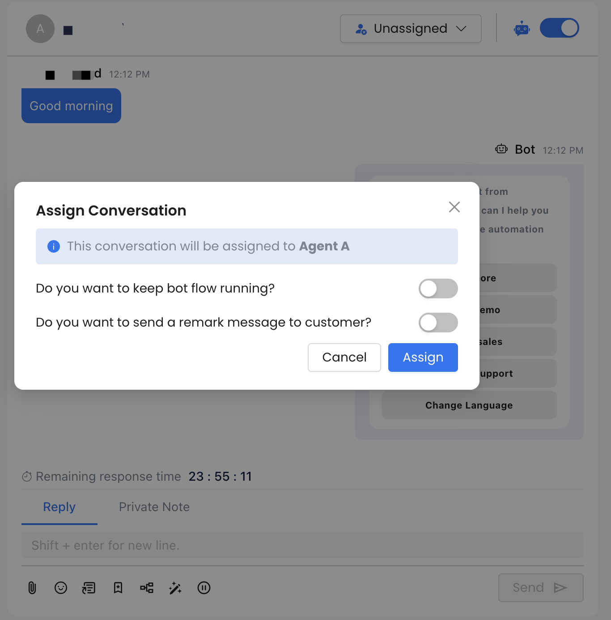Close the Assign Conversation dialog
The image size is (611, 620).
pyautogui.click(x=454, y=207)
